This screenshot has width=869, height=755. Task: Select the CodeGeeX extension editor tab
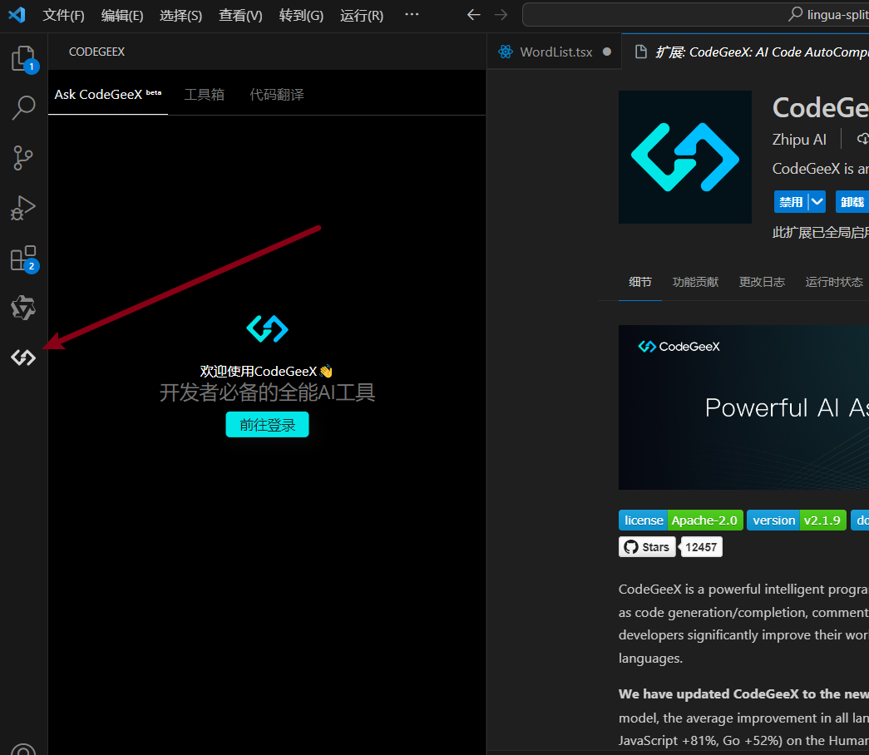pyautogui.click(x=745, y=52)
